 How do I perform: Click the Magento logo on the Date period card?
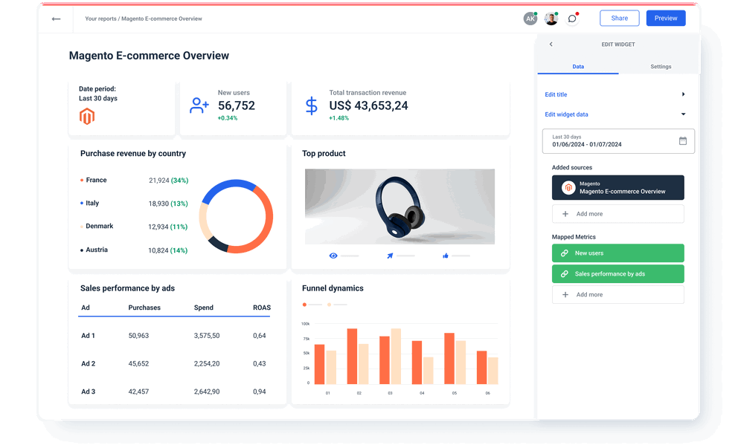pyautogui.click(x=86, y=116)
